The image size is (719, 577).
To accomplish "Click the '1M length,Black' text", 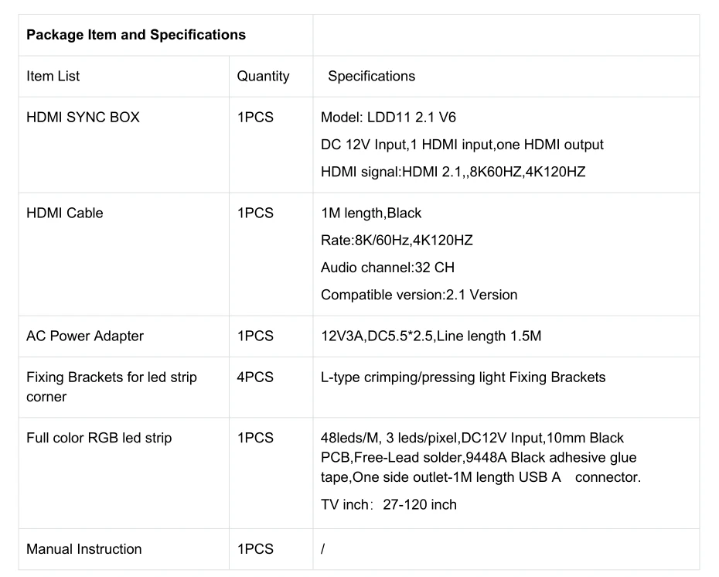I will coord(371,213).
